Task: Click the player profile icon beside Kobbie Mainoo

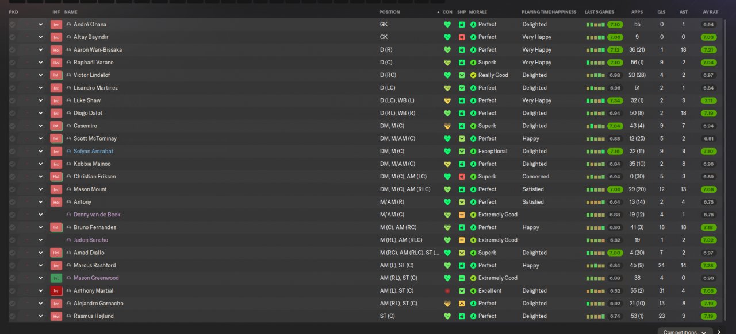Action: [x=69, y=164]
